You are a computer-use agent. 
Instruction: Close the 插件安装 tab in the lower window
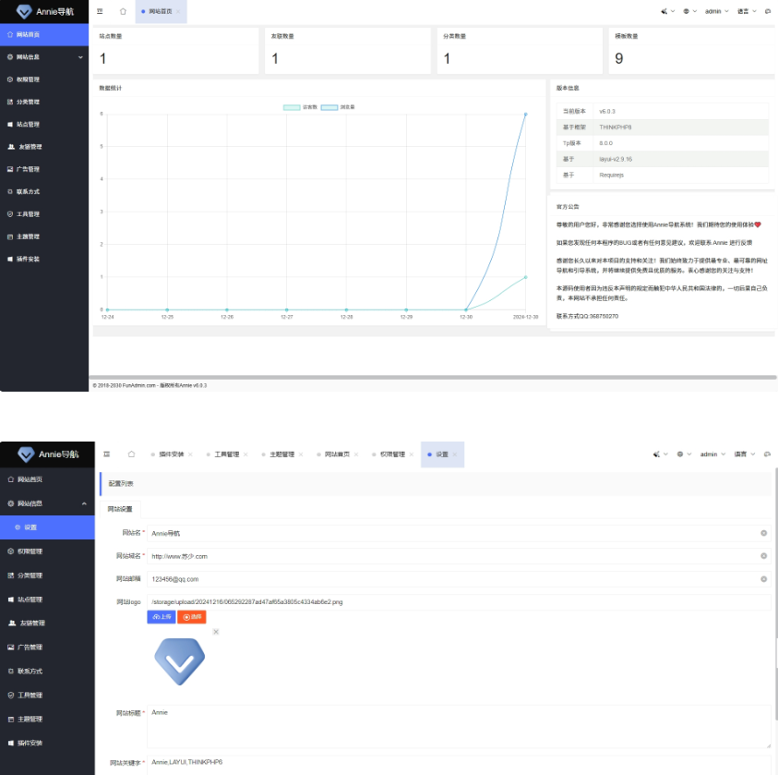[190, 454]
